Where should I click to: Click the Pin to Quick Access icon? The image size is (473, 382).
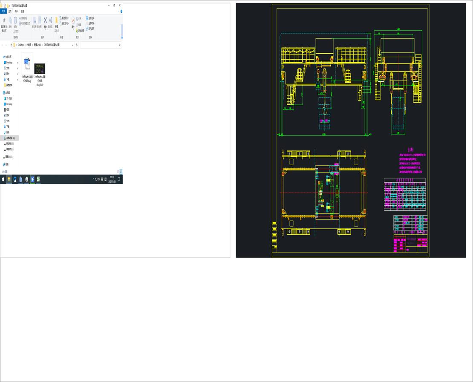pyautogui.click(x=5, y=20)
